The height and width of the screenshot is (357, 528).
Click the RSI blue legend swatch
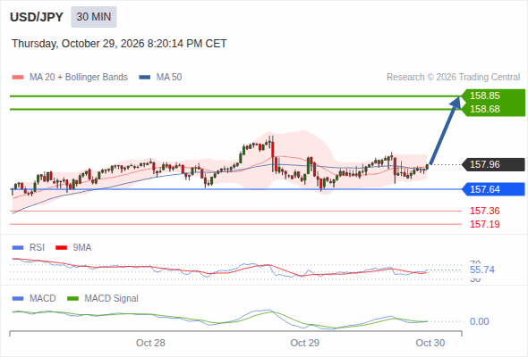18,248
